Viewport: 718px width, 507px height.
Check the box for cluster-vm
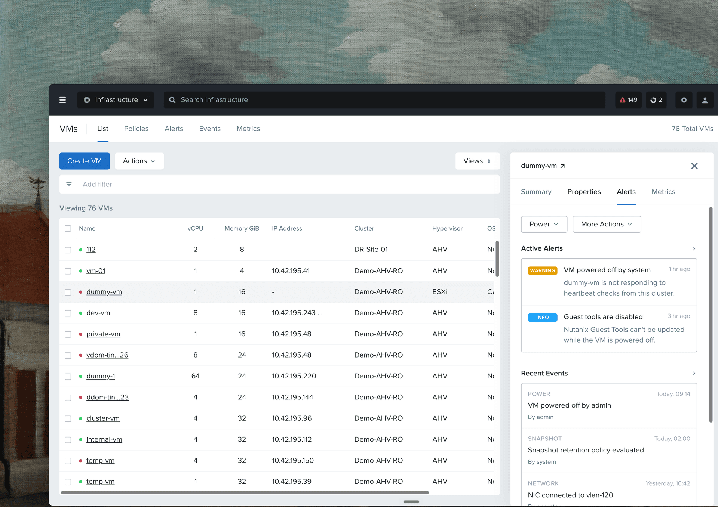tap(68, 419)
